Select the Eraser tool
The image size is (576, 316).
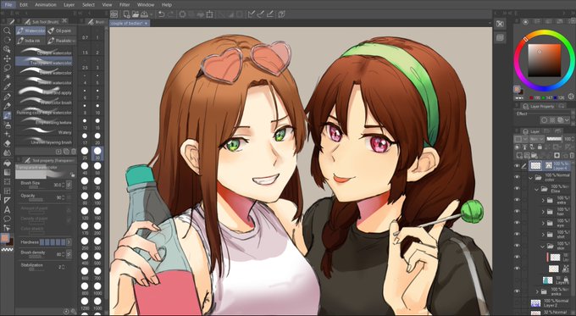point(7,144)
